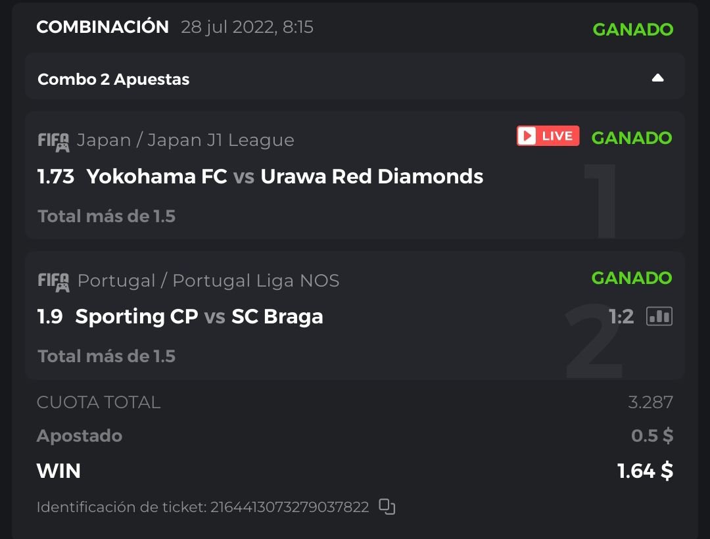Click the ticket ID number text
Screen dimensions: 710x539
tap(289, 507)
